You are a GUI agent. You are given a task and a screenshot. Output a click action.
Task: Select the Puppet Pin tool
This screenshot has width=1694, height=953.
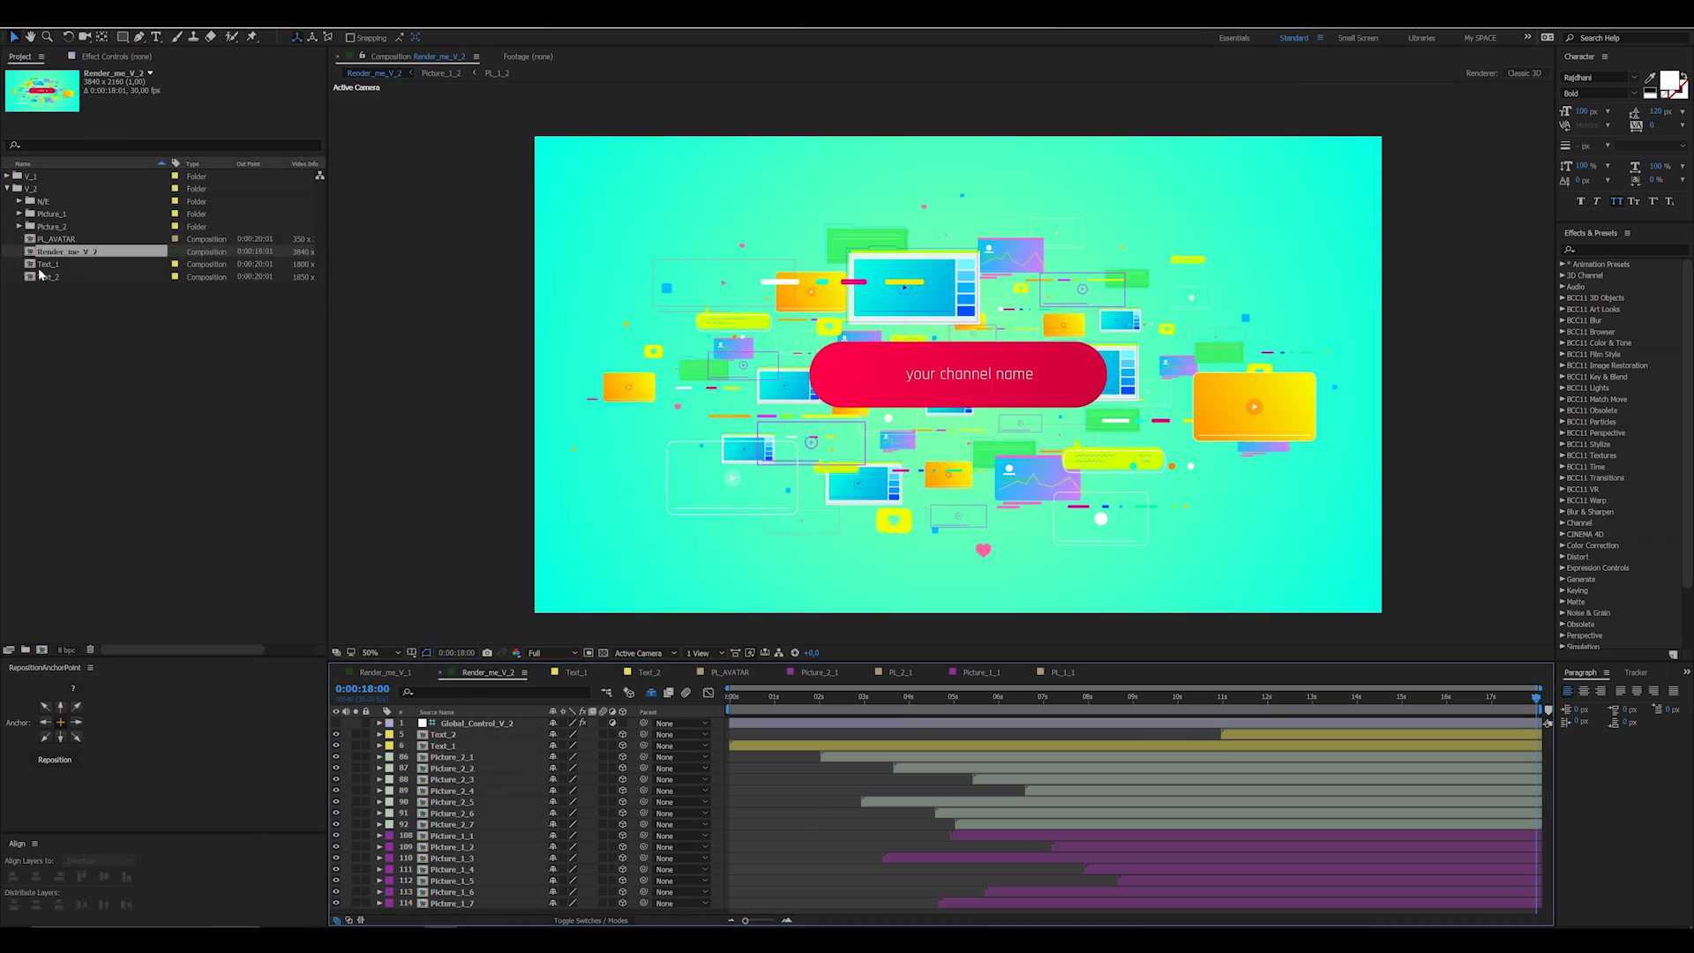251,37
